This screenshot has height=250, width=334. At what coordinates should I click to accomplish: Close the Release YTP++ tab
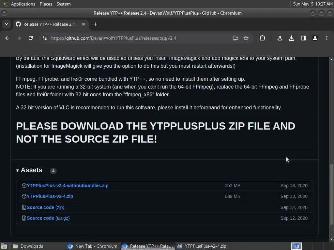83,24
